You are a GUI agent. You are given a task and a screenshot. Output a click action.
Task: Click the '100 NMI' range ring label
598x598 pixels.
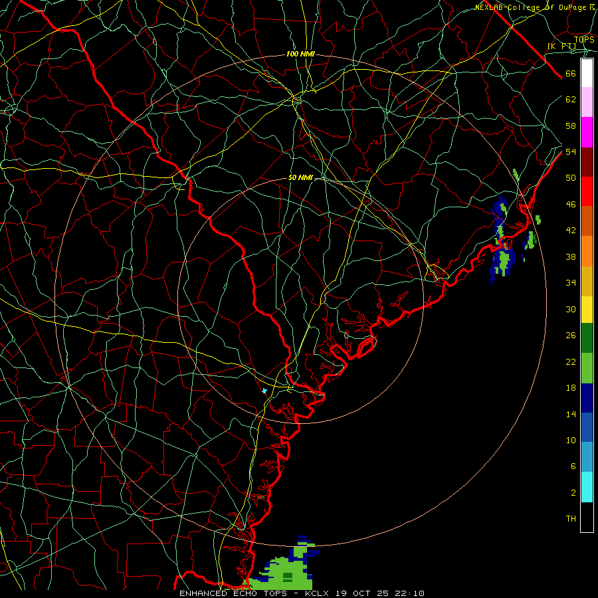(x=300, y=54)
